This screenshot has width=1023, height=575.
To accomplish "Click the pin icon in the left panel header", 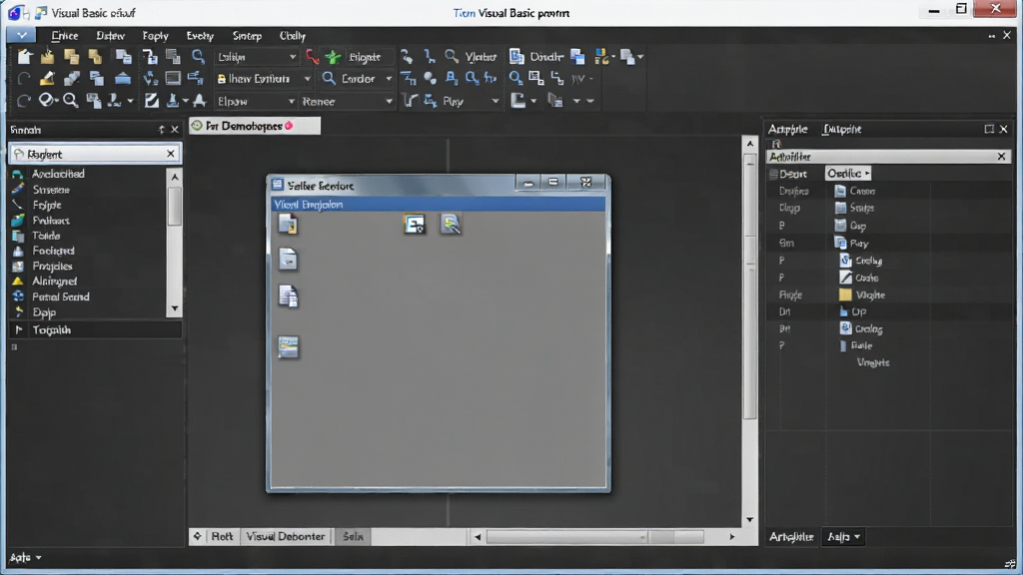I will click(x=161, y=130).
